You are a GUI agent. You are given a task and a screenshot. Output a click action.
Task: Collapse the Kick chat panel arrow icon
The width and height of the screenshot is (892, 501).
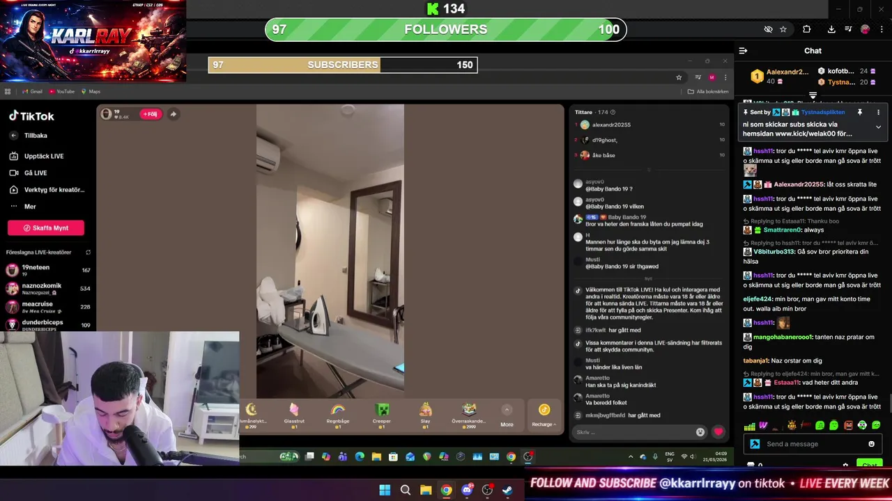tap(743, 51)
